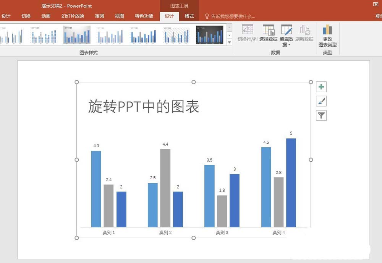Image resolution: width=382 pixels, height=263 pixels.
Task: Click the data label 4.5
Action: 266,142
